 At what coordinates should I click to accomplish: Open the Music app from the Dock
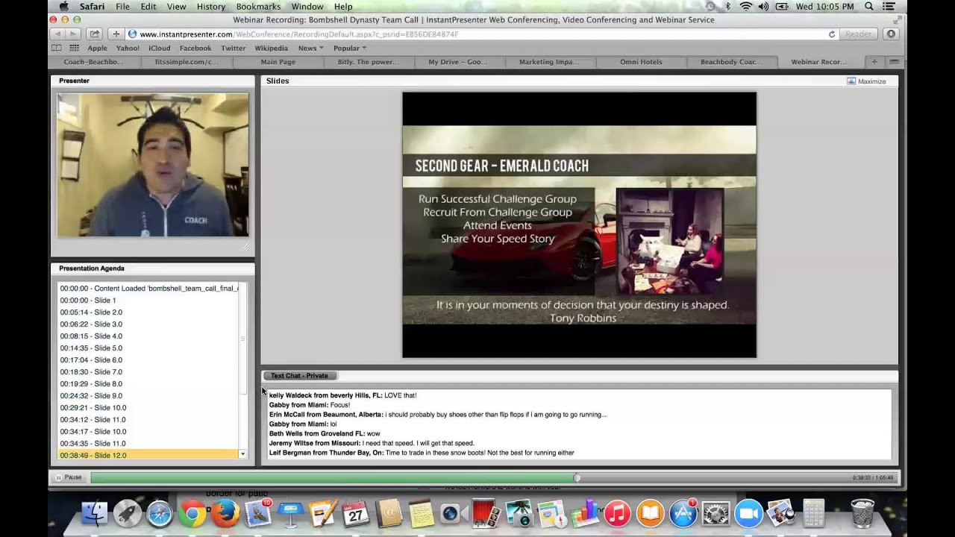[617, 514]
